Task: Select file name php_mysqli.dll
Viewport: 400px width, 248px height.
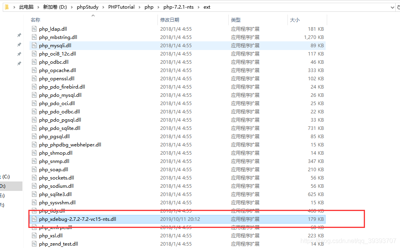Action: 55,45
